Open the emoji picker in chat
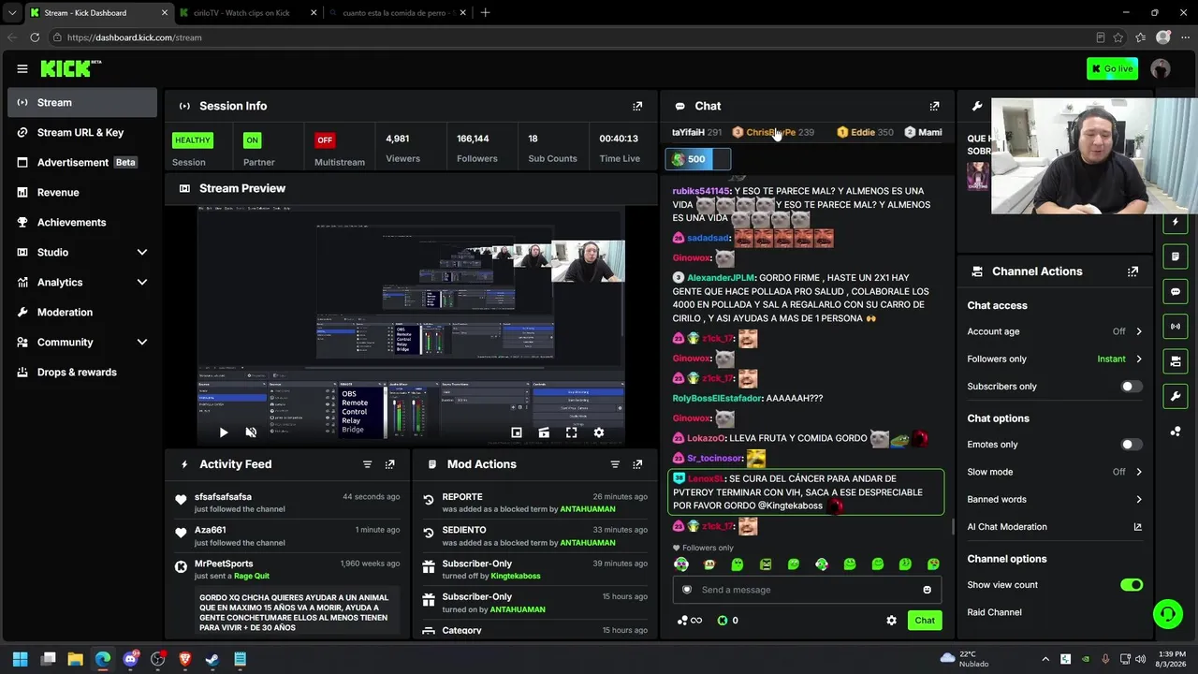 tap(928, 590)
